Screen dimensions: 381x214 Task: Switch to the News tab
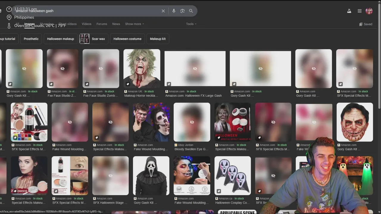point(116,24)
